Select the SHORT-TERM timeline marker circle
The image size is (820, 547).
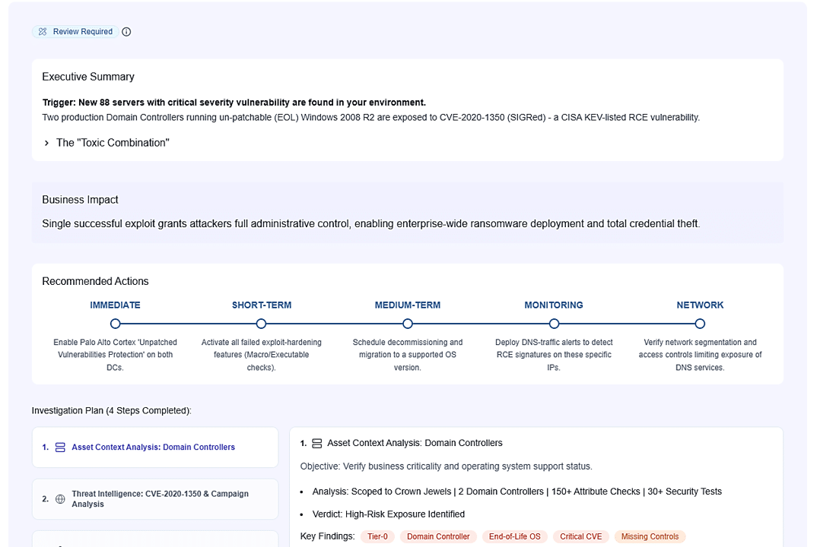coord(262,324)
